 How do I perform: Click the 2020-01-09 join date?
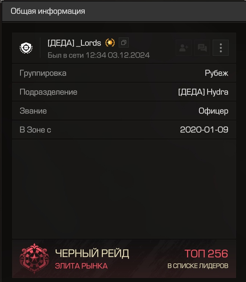[x=204, y=129]
